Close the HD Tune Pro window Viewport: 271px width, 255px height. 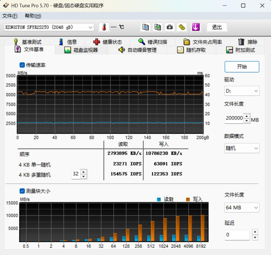262,6
